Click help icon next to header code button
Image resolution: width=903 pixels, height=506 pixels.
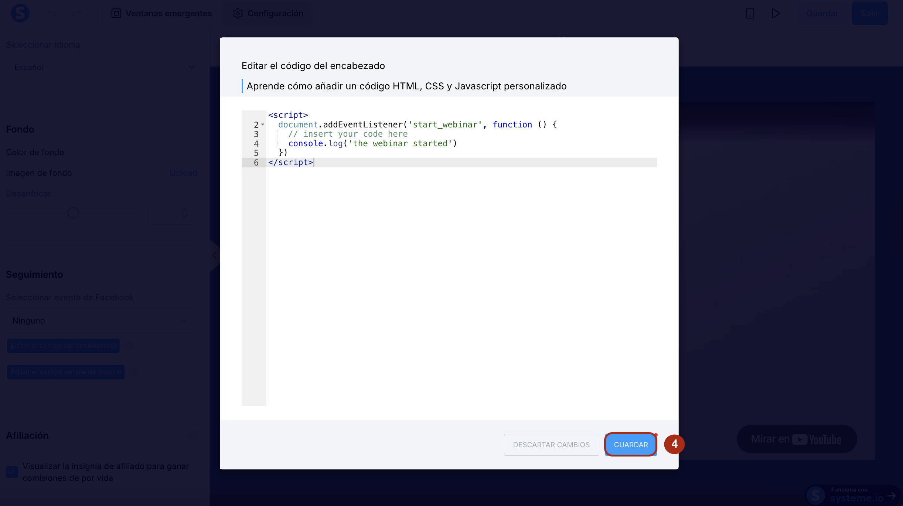coord(129,346)
